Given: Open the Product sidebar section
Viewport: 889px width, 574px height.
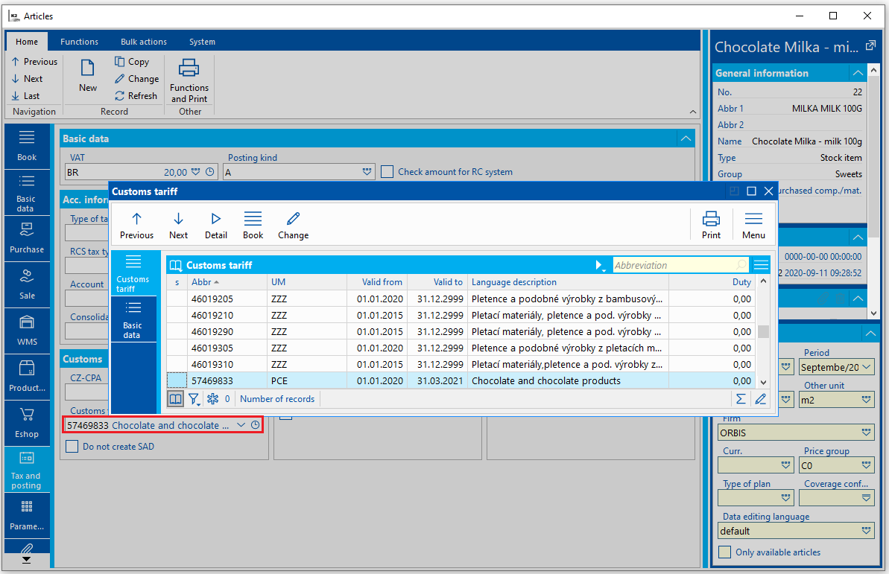Looking at the screenshot, I should (27, 377).
